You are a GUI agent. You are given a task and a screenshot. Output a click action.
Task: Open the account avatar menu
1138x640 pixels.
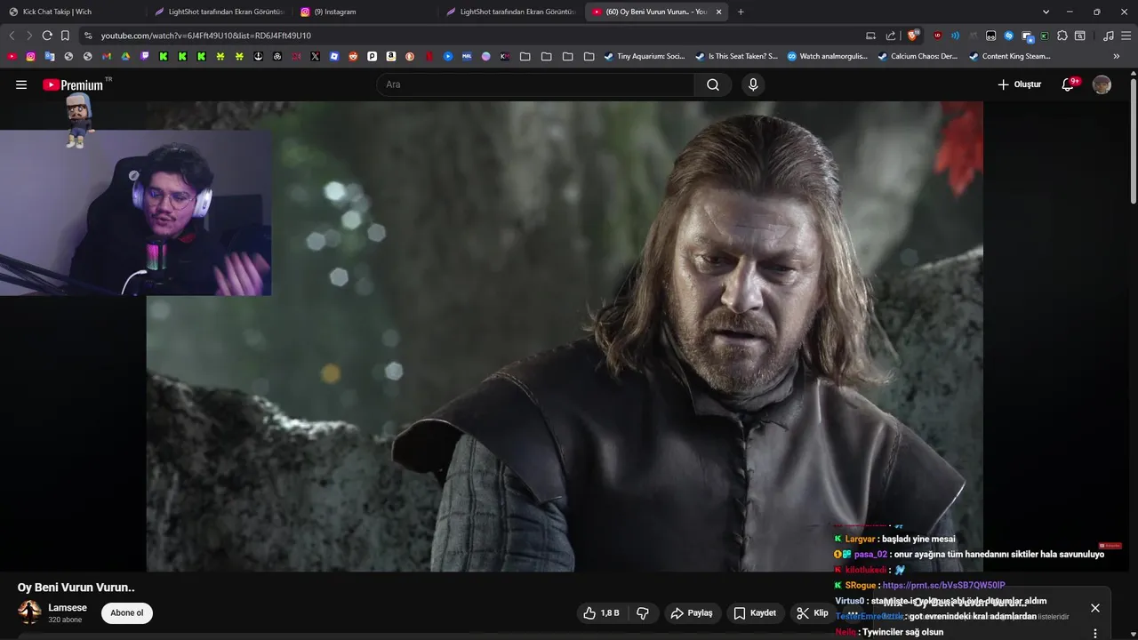1102,84
